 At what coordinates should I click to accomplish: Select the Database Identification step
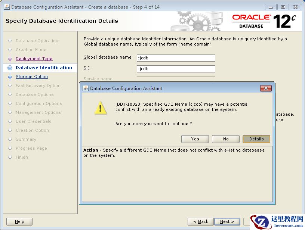[x=44, y=68]
